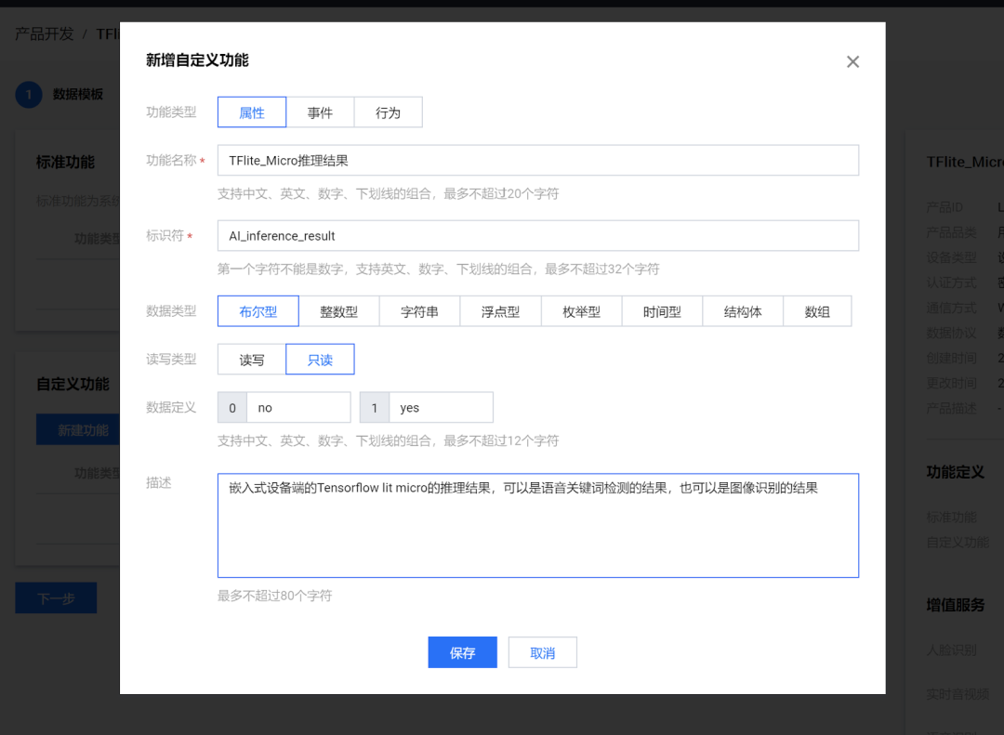Image resolution: width=1004 pixels, height=735 pixels.
Task: Click 产品开发 breadcrumb in background page
Action: (45, 34)
